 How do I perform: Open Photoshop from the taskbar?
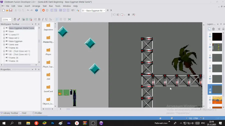52,123
